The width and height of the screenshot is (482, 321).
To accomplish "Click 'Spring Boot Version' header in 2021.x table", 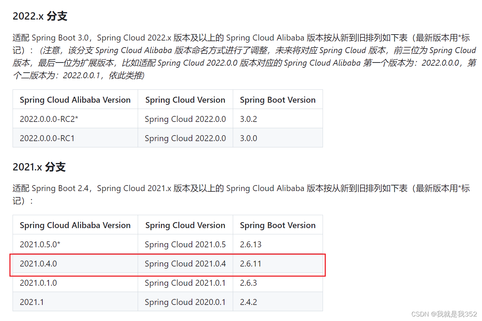I will click(278, 225).
